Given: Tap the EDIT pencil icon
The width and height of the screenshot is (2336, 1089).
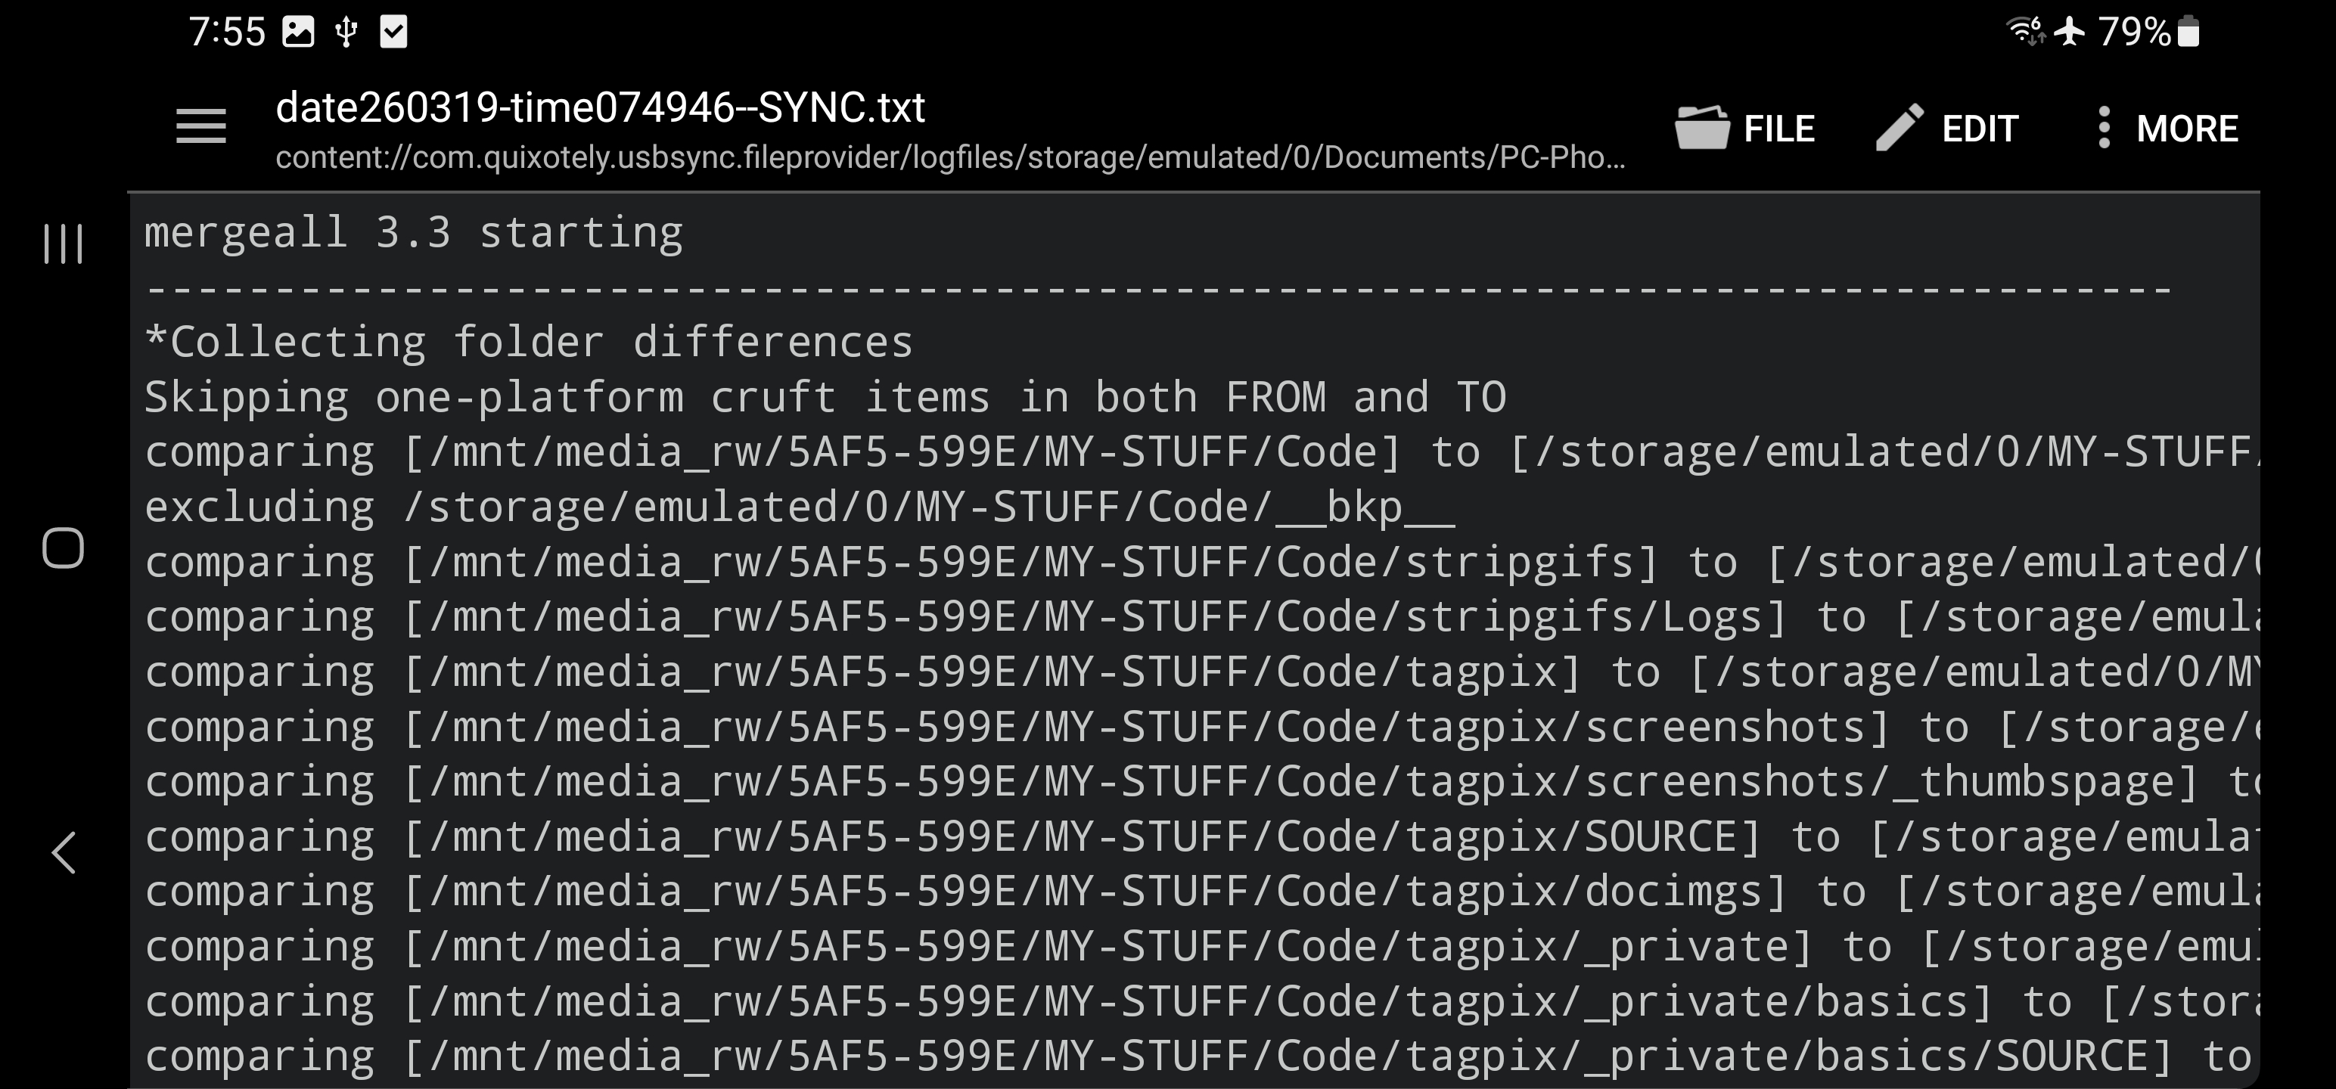Looking at the screenshot, I should (1899, 127).
